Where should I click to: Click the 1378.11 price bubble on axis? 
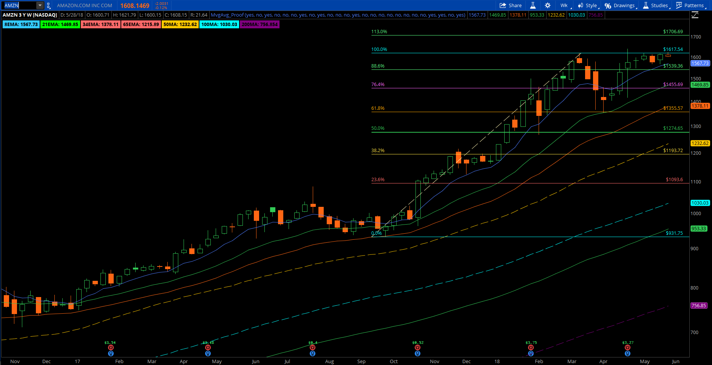pos(700,106)
